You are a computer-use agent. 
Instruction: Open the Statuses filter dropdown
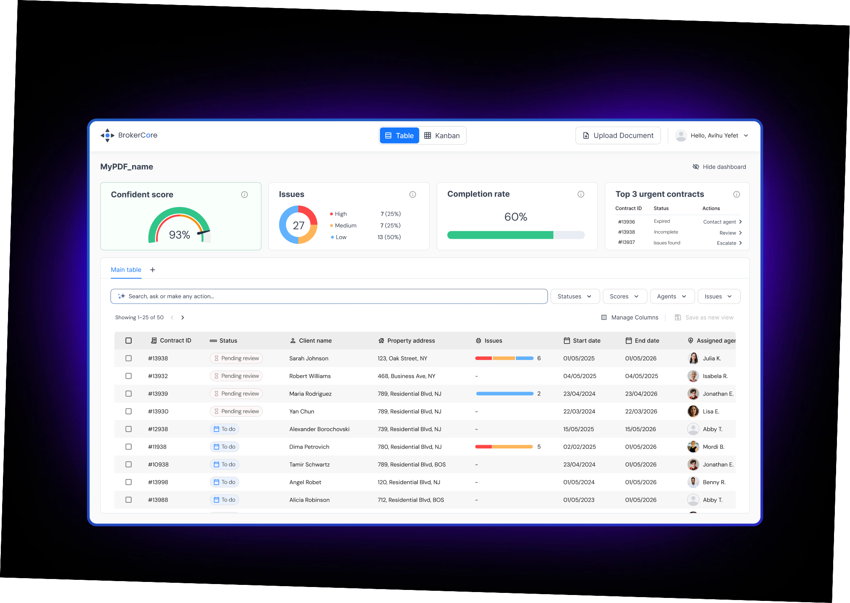point(574,296)
